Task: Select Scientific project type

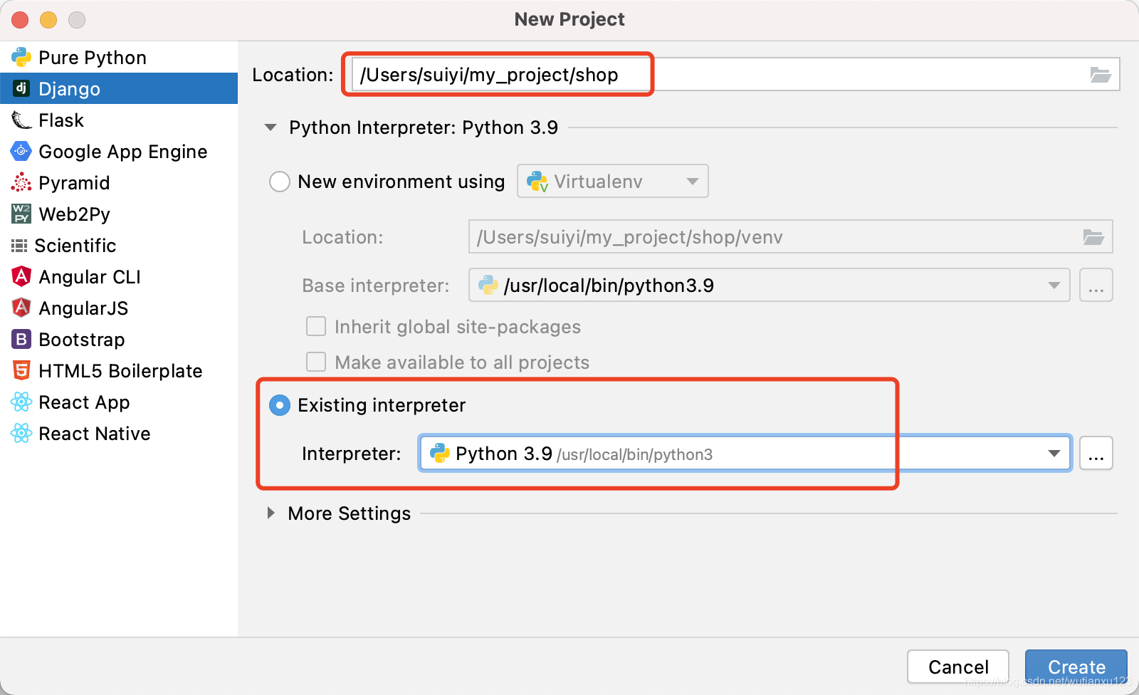Action: pos(119,245)
